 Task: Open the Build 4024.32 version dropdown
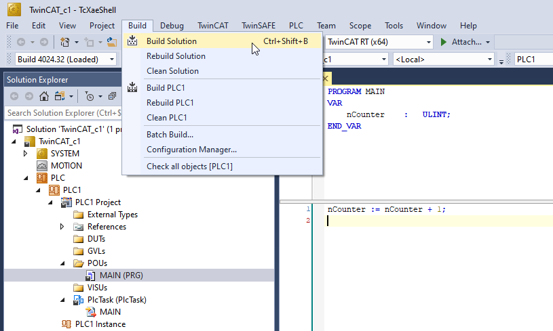64,59
